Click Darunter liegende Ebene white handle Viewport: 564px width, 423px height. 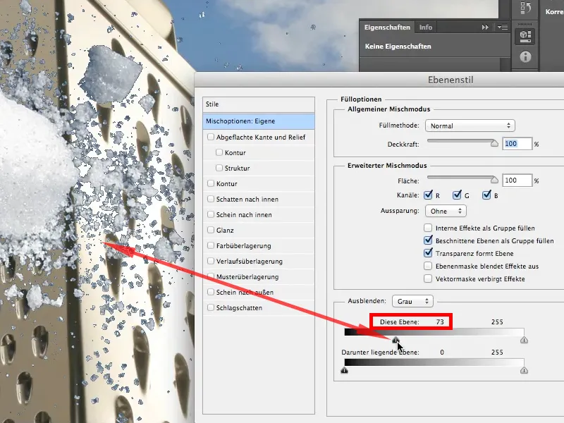(x=524, y=370)
